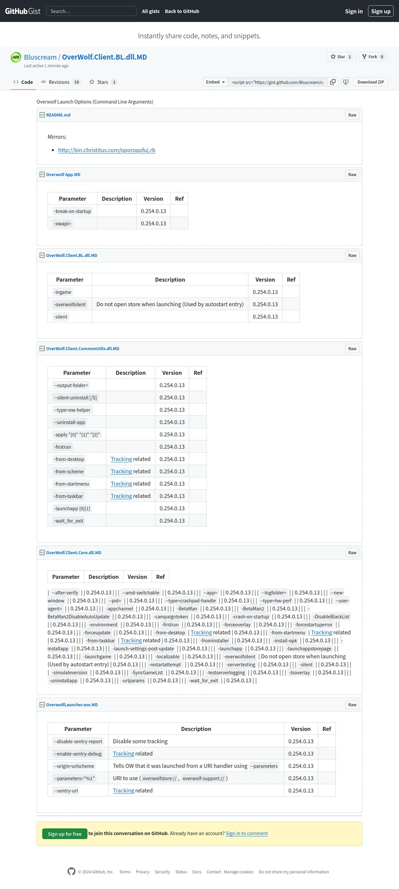Click Tracking link in --enable-sentry-debug row
The image size is (399, 889).
[123, 754]
